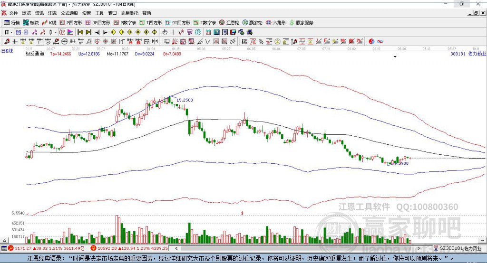This screenshot has height=263, width=487.
Task: Open the P四方形 view
Action: click(x=71, y=22)
